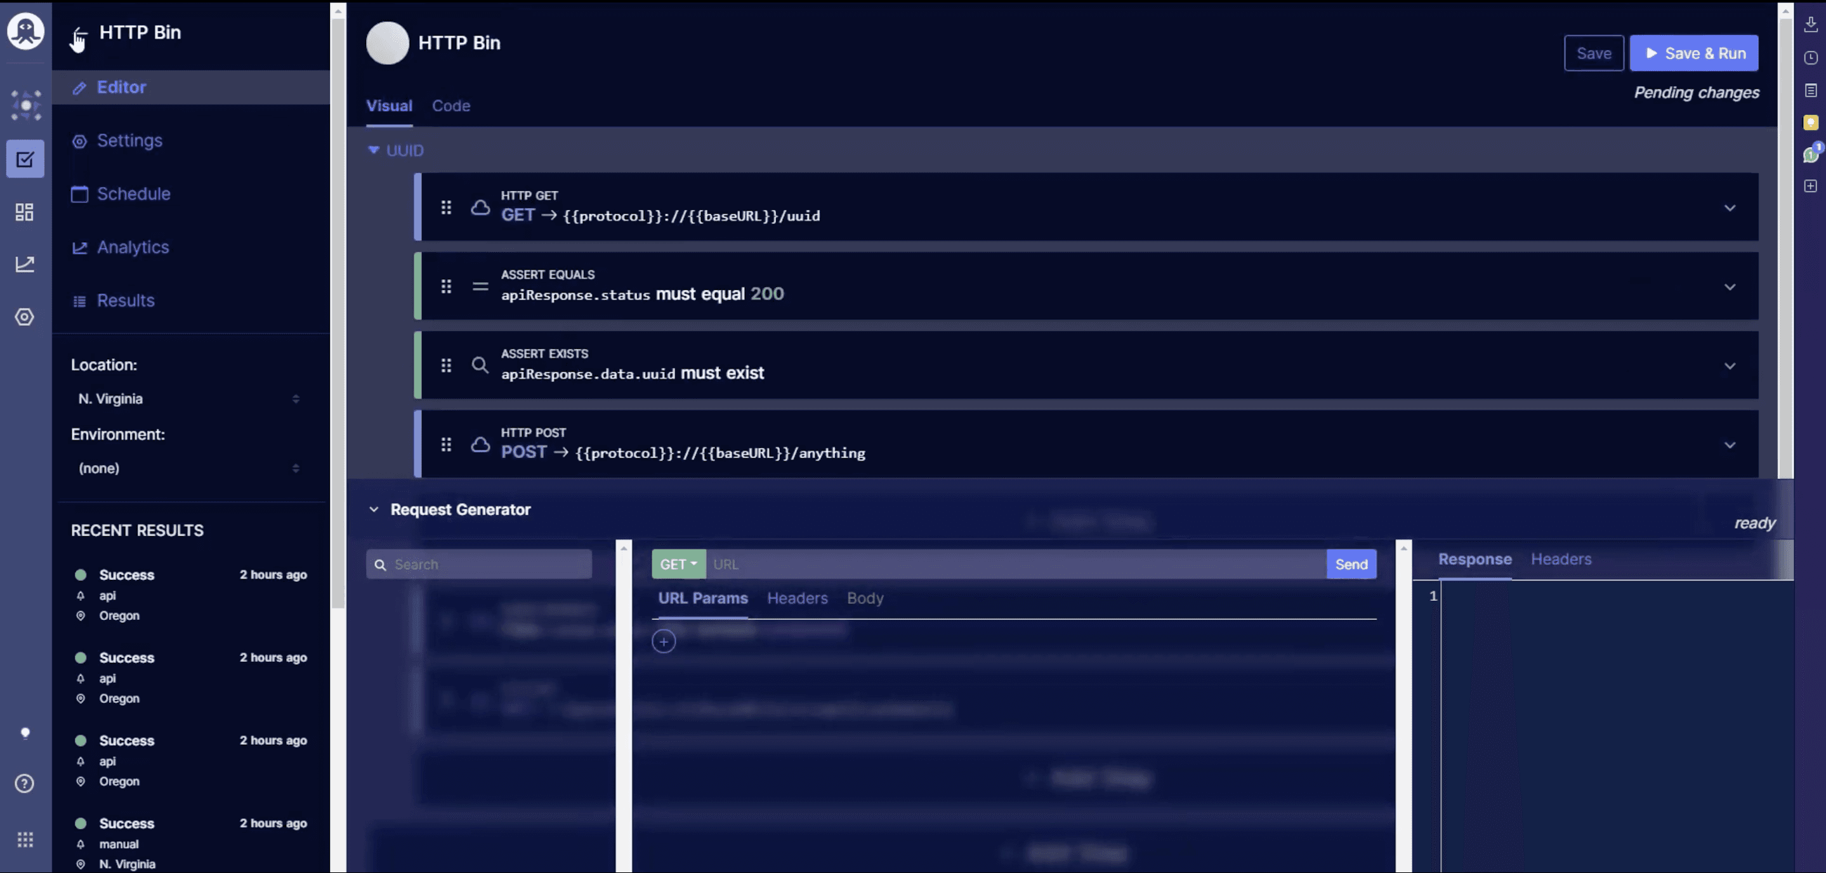
Task: Click drag handle of HTTP POST step
Action: point(446,444)
